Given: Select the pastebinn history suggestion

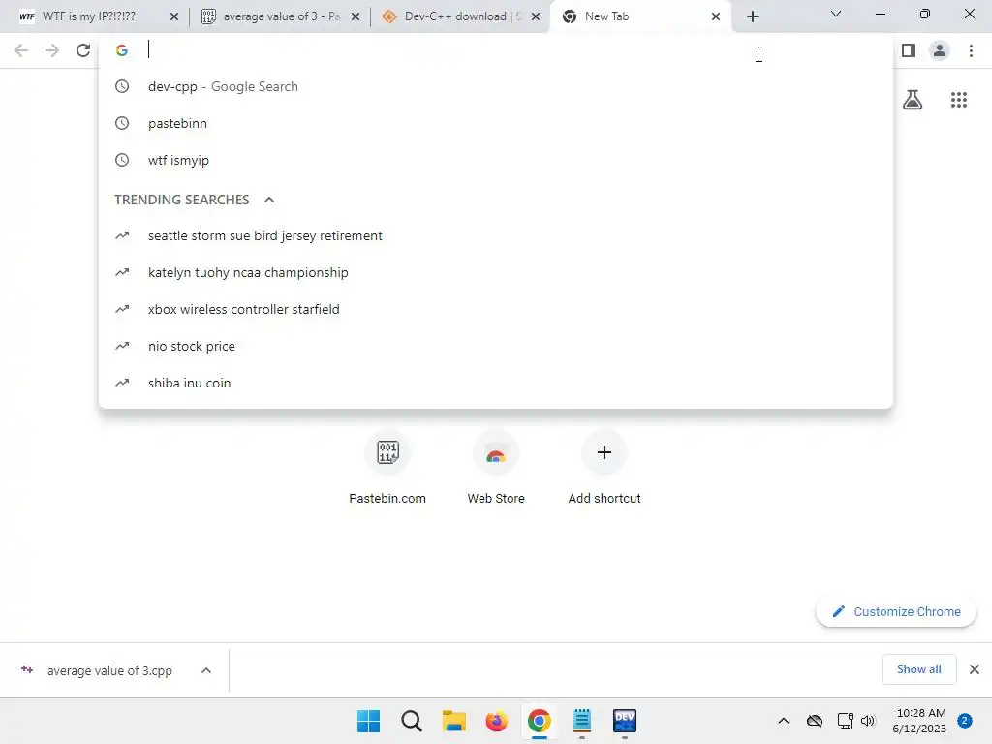Looking at the screenshot, I should (496, 123).
